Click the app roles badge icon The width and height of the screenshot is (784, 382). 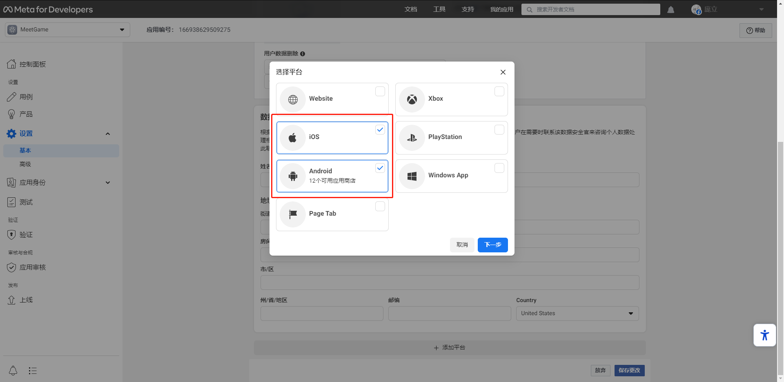click(11, 182)
